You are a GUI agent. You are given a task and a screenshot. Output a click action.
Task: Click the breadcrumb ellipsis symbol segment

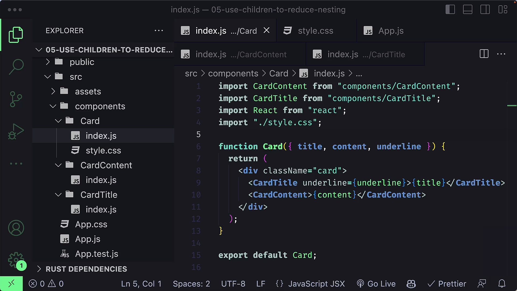coord(359,73)
